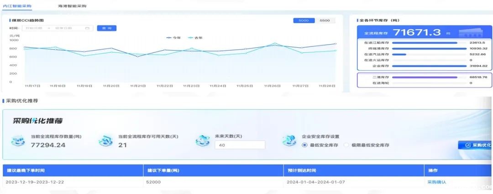
Task: Switch to the 海港智能采购 tab
Action: pyautogui.click(x=72, y=6)
